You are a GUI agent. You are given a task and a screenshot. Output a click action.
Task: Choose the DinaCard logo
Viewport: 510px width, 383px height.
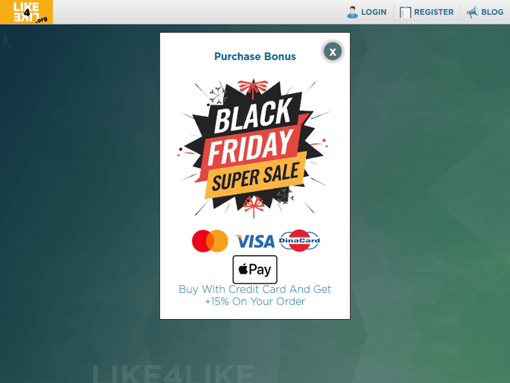(x=299, y=240)
